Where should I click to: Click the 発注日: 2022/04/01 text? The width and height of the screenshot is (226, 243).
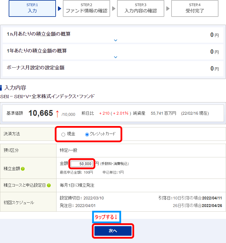pos(78,206)
